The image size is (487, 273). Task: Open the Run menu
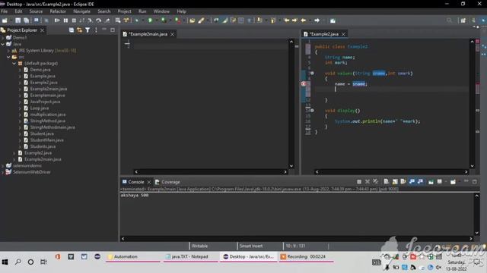coord(142,11)
